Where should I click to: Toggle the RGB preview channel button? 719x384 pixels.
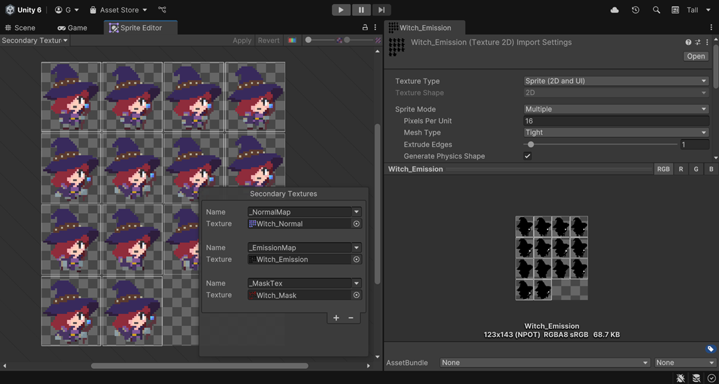click(x=663, y=170)
